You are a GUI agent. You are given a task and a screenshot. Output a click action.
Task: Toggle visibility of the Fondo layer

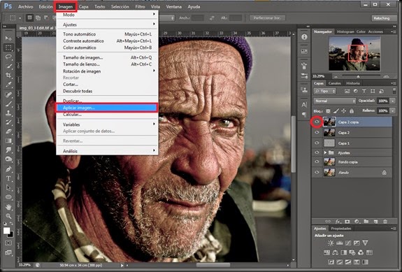click(x=317, y=173)
